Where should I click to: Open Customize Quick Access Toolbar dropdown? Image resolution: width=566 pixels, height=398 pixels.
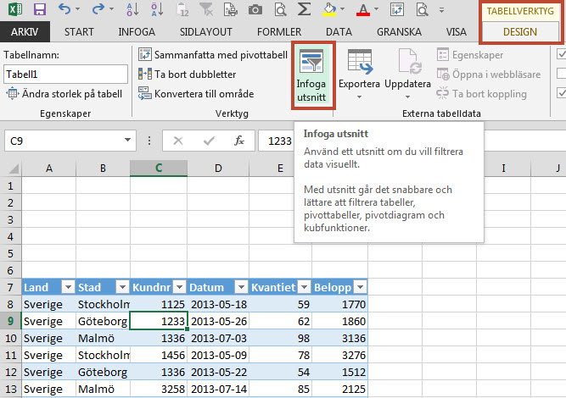[x=441, y=9]
